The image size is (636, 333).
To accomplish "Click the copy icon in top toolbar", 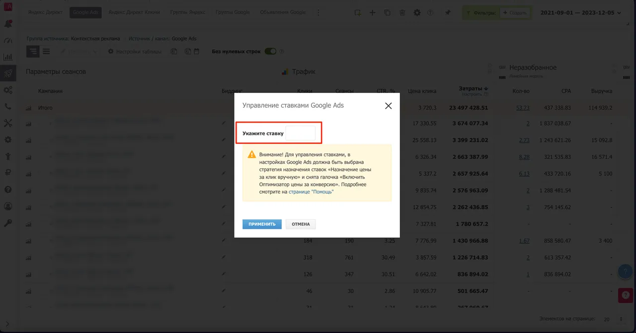I will (x=387, y=12).
